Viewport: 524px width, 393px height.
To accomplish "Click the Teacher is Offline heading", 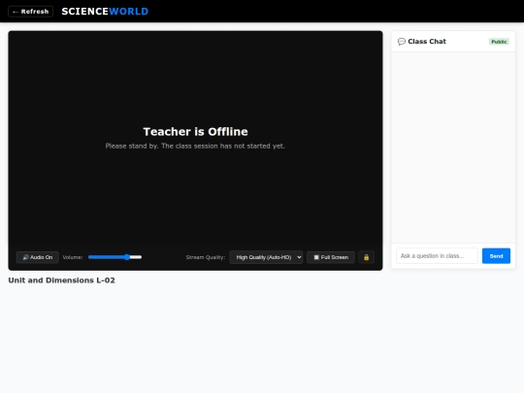I will 195,132.
